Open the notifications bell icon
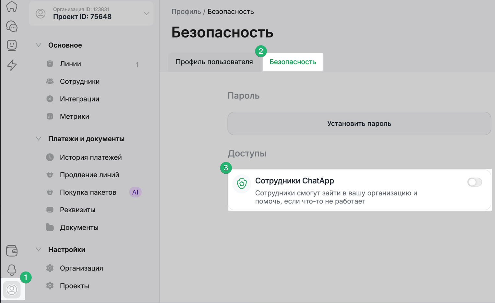Viewport: 495px width, 303px height. pyautogui.click(x=12, y=270)
